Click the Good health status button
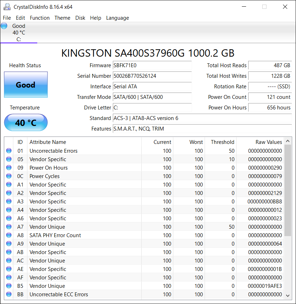 pos(26,84)
